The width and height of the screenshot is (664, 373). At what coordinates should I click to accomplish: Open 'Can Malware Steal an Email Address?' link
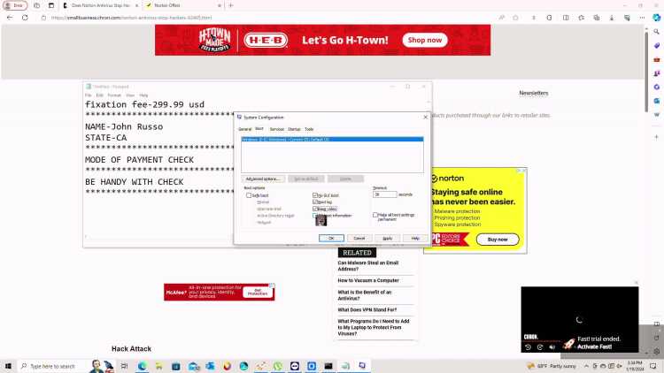click(x=368, y=265)
